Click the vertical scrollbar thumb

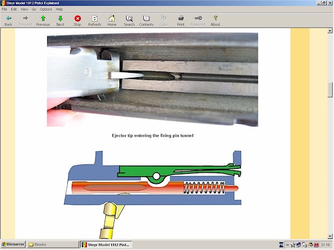click(x=330, y=89)
